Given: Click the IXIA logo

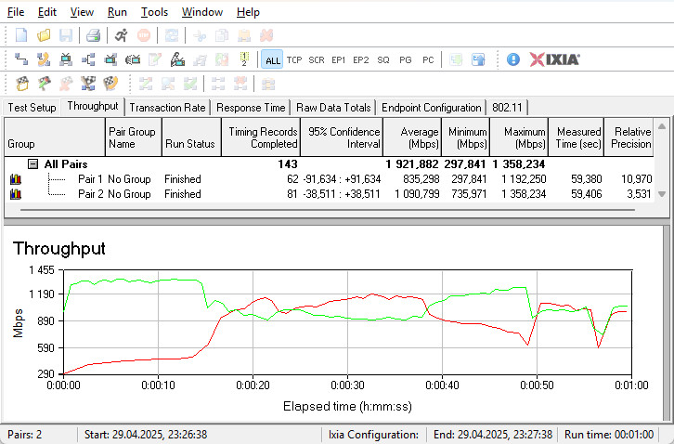Looking at the screenshot, I should [554, 59].
